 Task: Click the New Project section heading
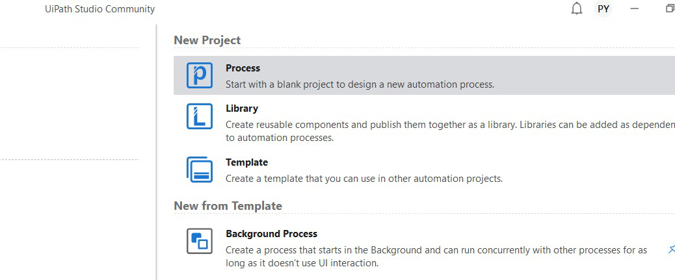207,40
